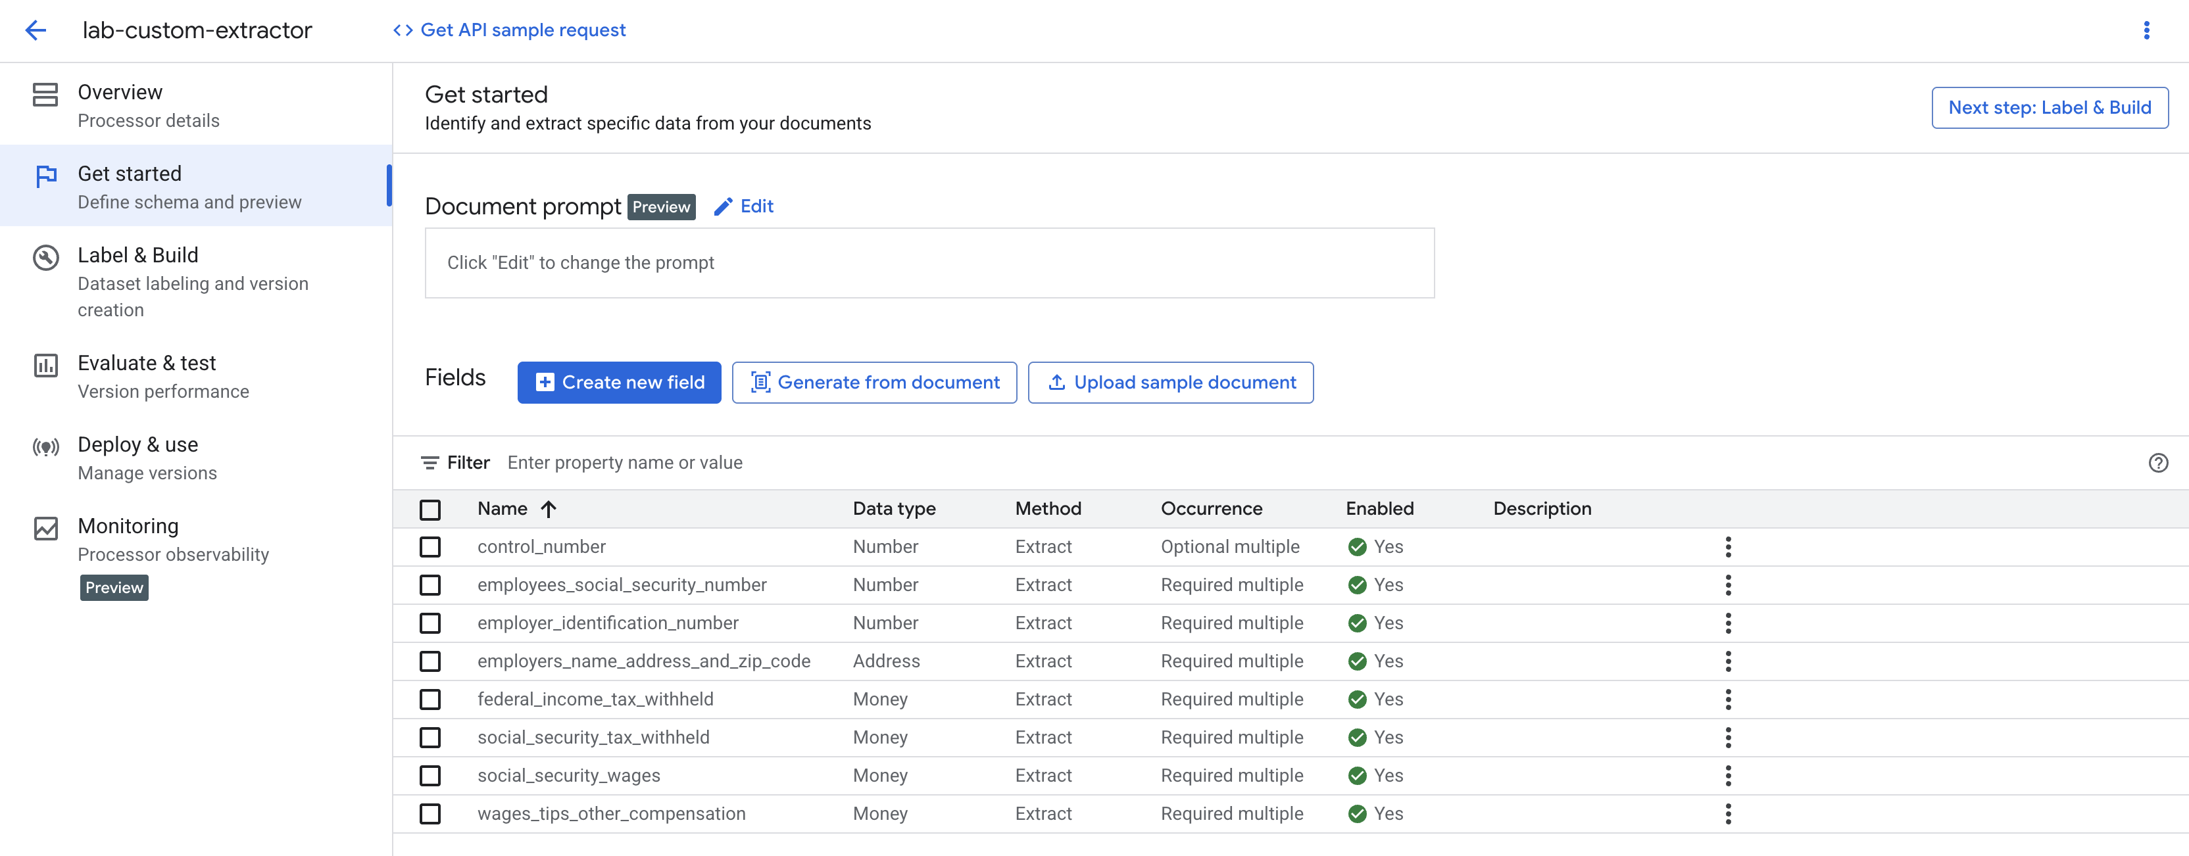
Task: Click the Data type column header
Action: pos(894,509)
